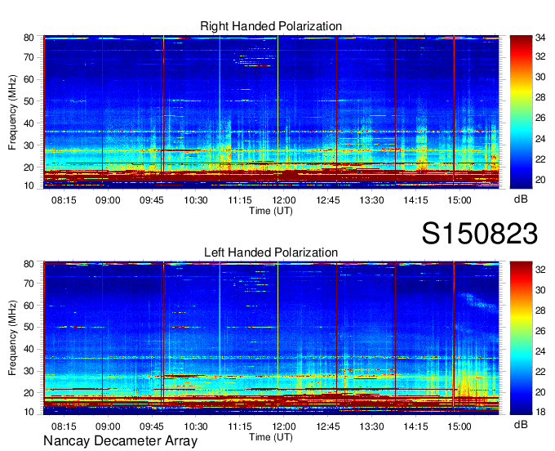Click Frequency (MHz) axis label of top plot

(x=12, y=112)
